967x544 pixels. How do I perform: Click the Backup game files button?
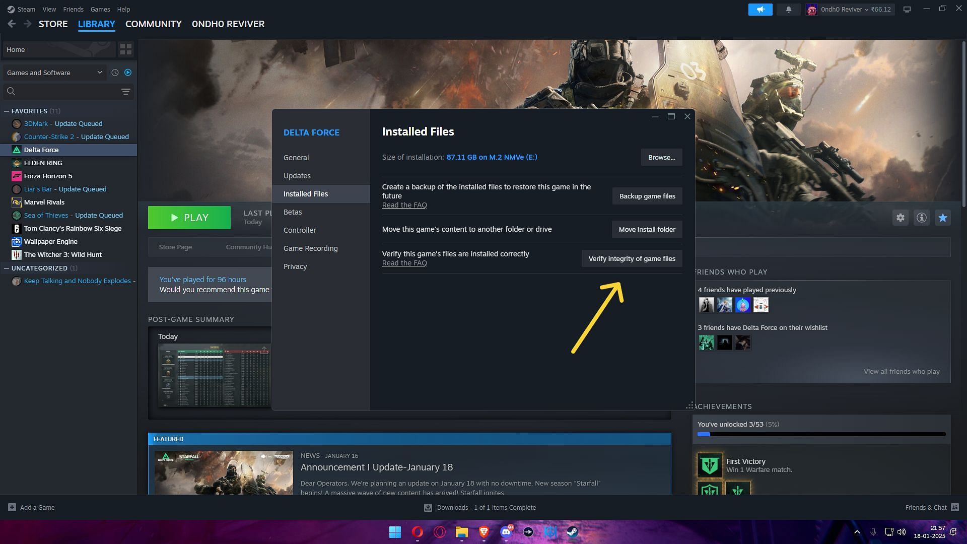[647, 195]
